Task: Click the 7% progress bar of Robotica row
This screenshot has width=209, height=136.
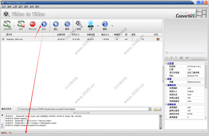Action: tap(142, 39)
